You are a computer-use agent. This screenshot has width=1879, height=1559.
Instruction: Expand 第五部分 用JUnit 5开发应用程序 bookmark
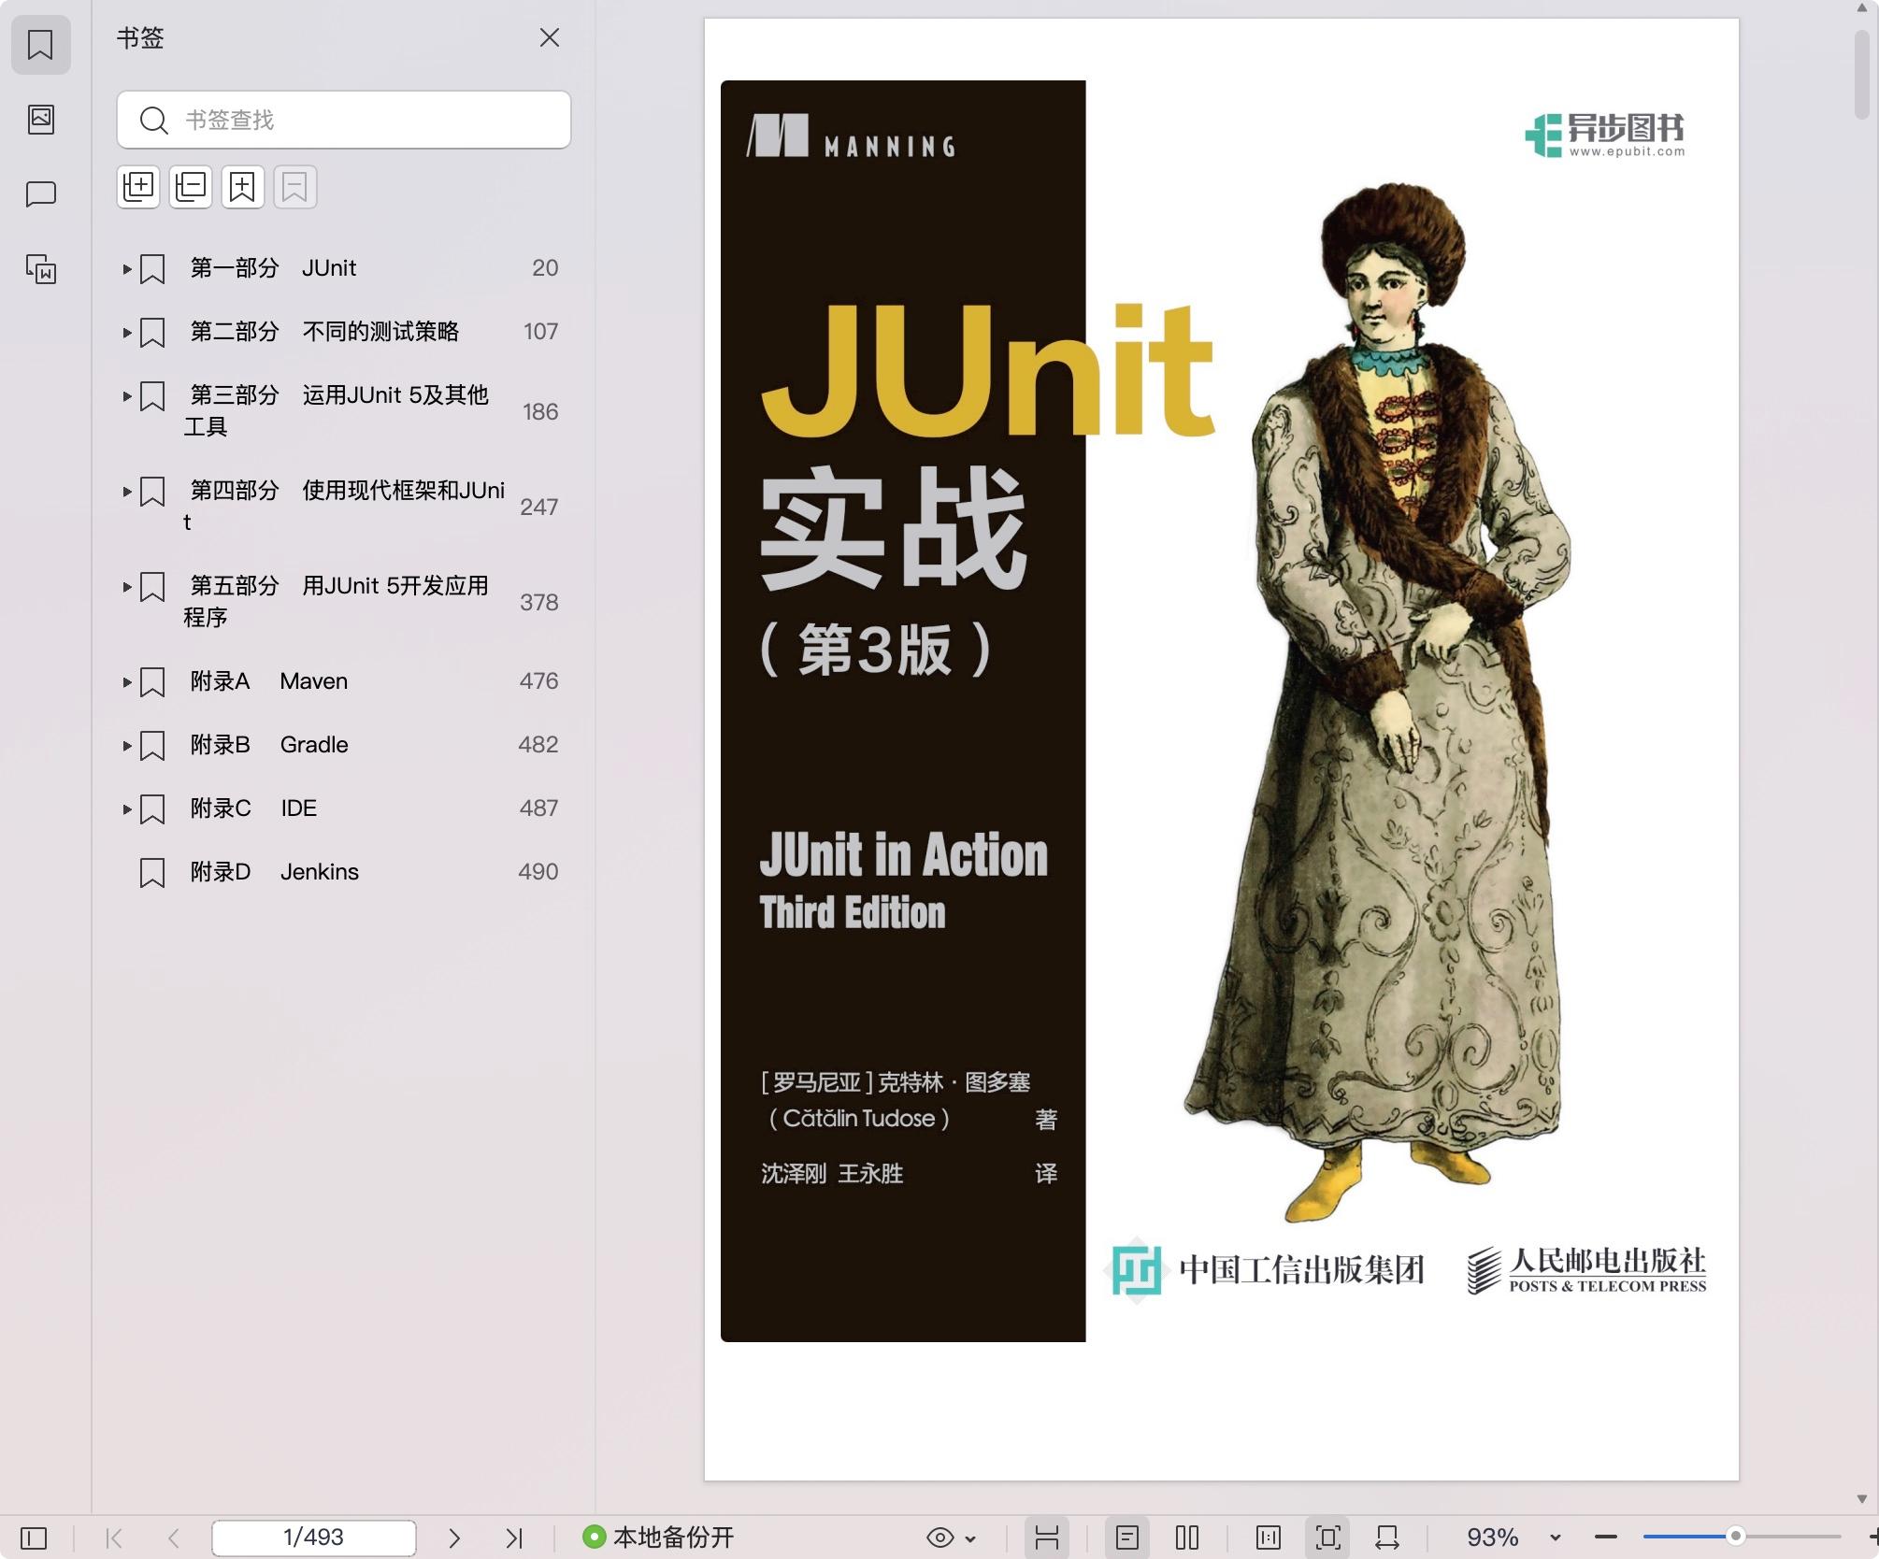(x=127, y=587)
